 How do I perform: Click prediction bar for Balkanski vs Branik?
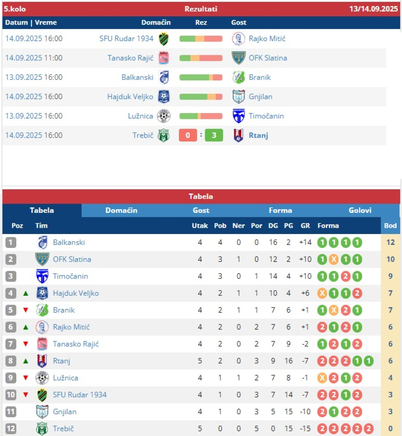click(x=201, y=77)
